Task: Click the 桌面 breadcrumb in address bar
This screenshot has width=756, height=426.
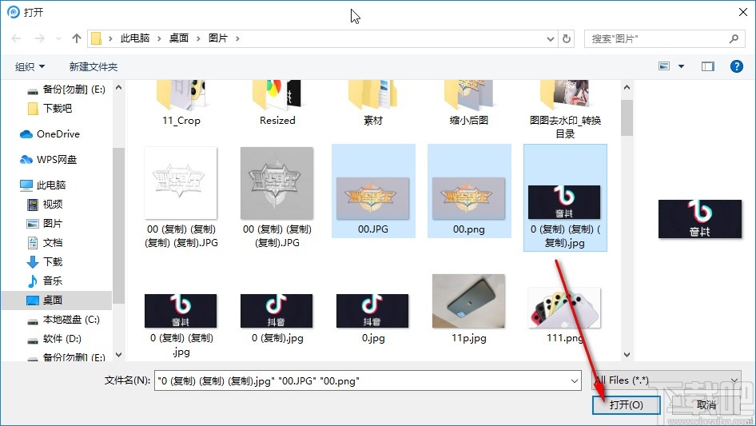Action: [x=178, y=38]
